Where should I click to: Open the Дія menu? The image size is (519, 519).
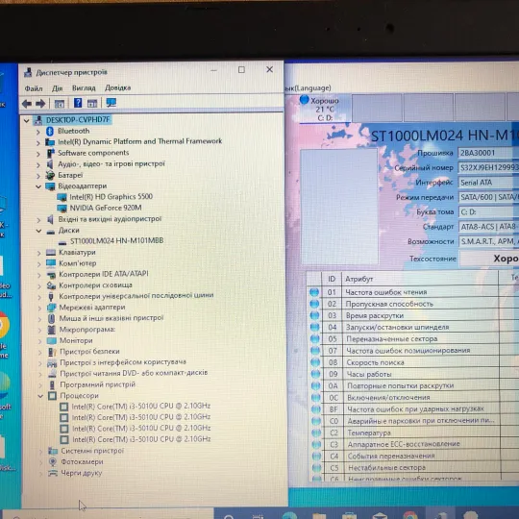58,88
